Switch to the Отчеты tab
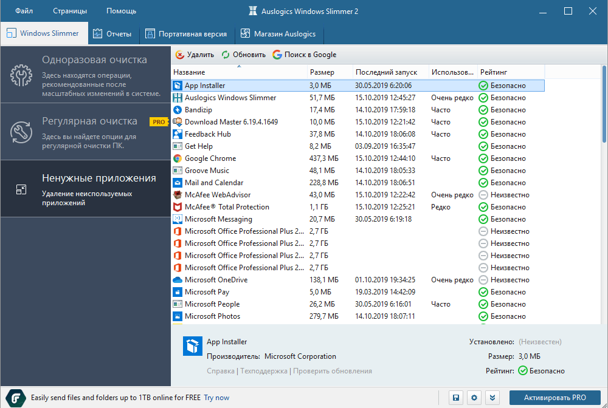The width and height of the screenshot is (608, 408). [x=113, y=34]
